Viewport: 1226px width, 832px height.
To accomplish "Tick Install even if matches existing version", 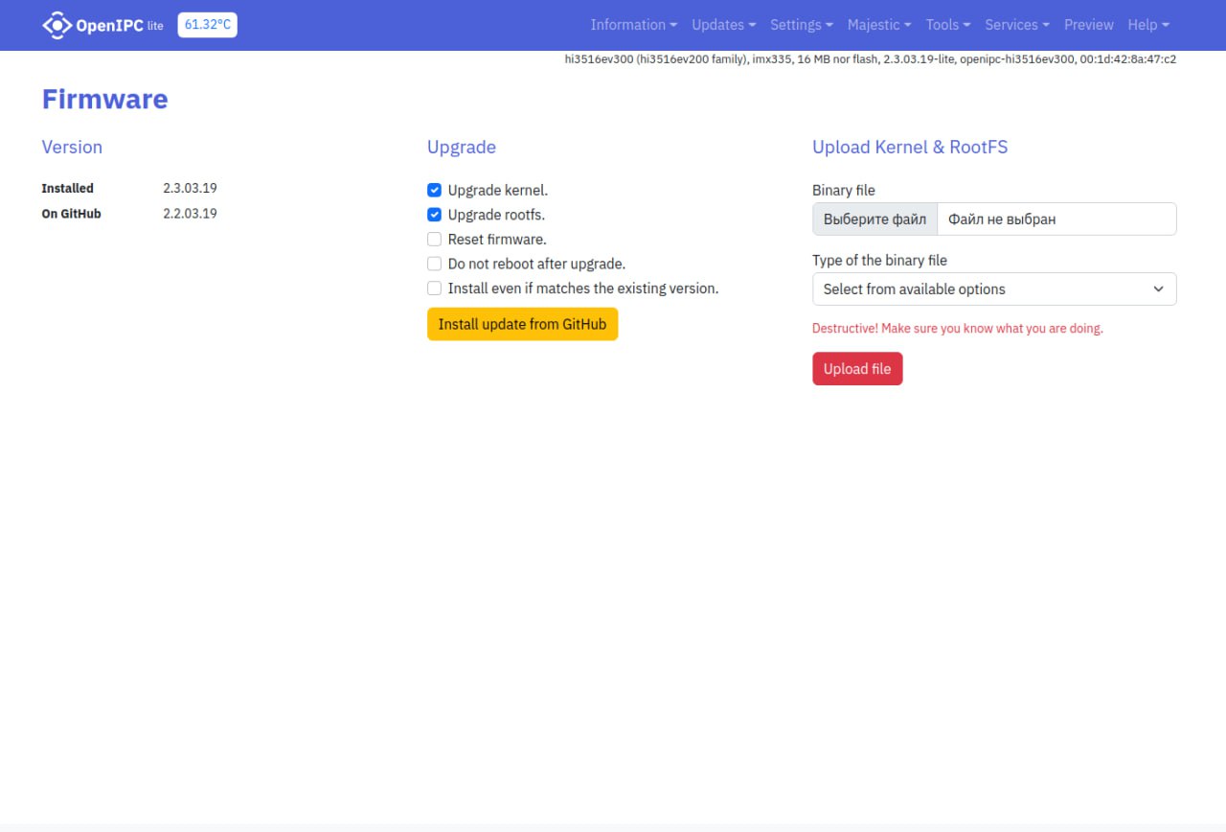I will [x=435, y=289].
